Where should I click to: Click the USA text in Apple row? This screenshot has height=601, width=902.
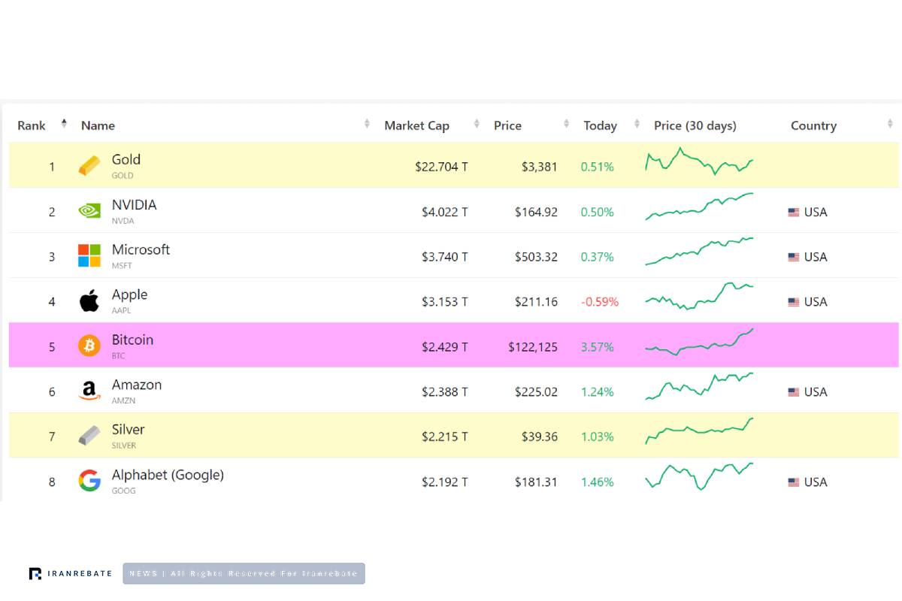coord(816,302)
